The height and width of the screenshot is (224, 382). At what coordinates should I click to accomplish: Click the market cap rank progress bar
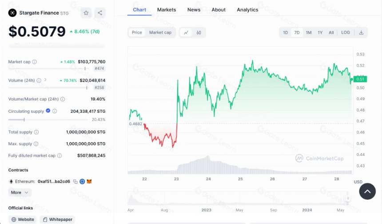pyautogui.click(x=48, y=69)
